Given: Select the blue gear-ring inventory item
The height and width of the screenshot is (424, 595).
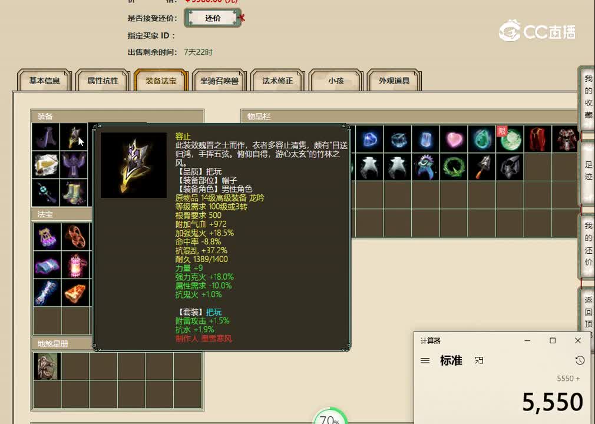Looking at the screenshot, I should click(x=426, y=167).
